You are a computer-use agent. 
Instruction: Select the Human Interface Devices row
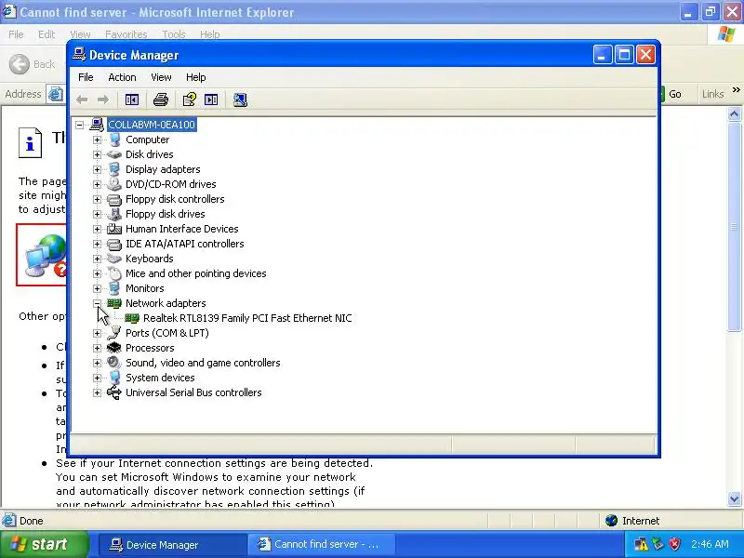coord(181,229)
